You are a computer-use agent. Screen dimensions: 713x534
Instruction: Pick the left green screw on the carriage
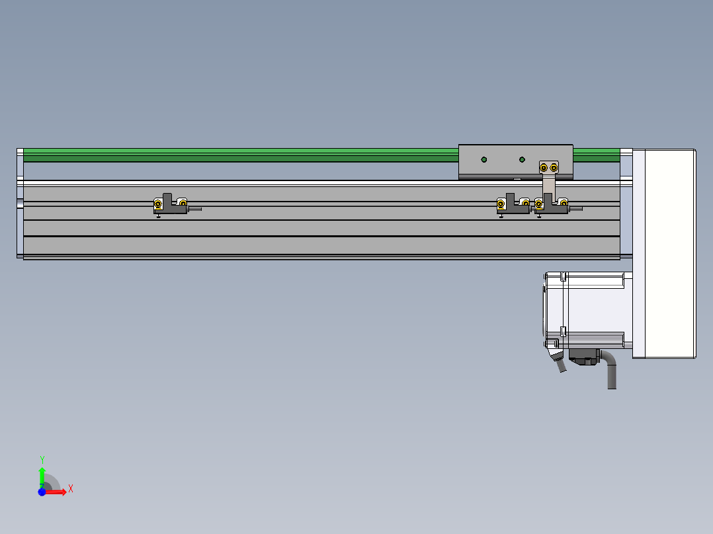pos(484,159)
